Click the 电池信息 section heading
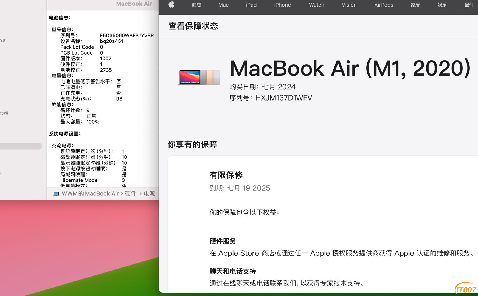This screenshot has height=296, width=478. click(60, 18)
